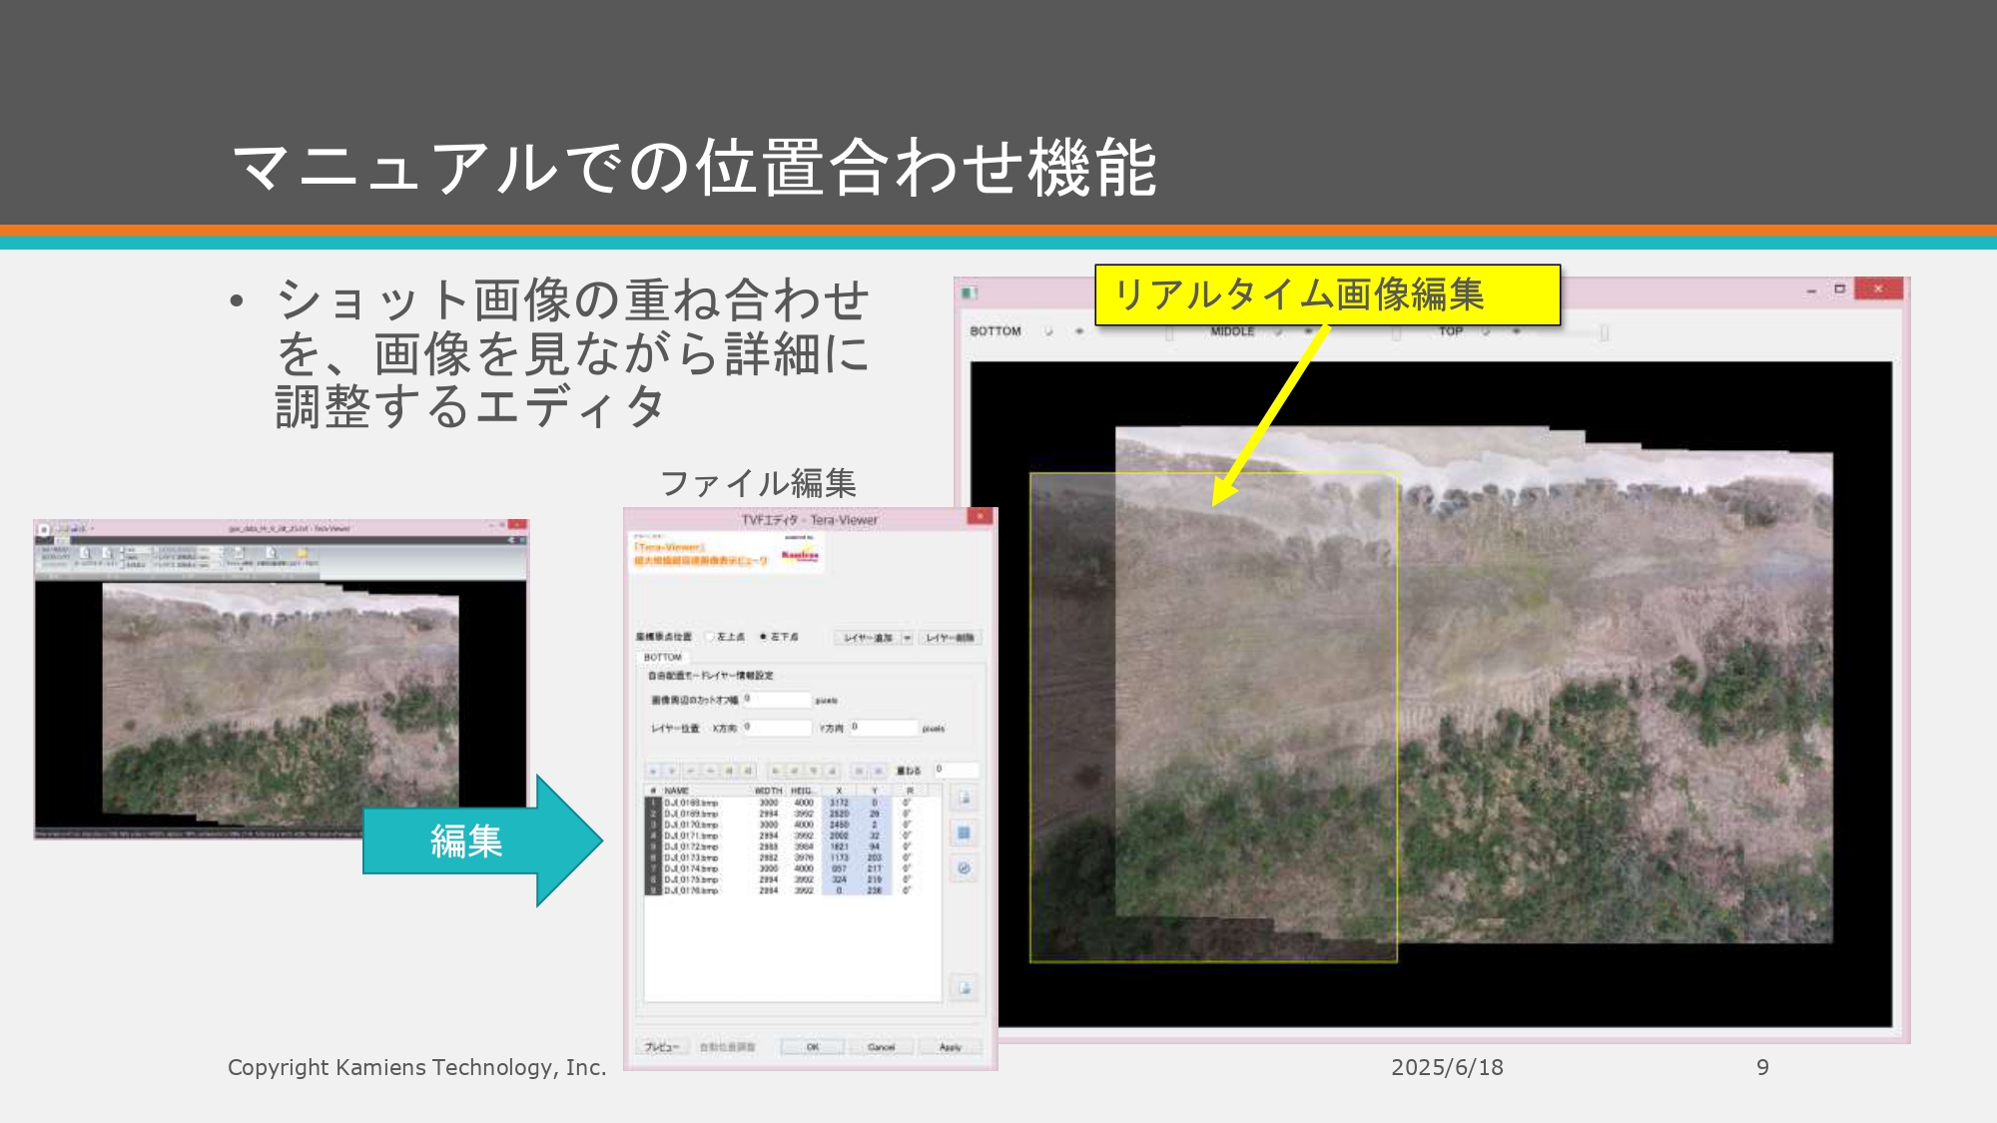
Task: Click the circular check icon beside the list
Action: pyautogui.click(x=964, y=868)
